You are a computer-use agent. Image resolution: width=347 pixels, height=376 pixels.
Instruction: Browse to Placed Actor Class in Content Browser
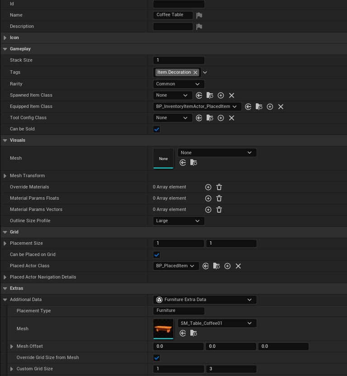coord(216,266)
